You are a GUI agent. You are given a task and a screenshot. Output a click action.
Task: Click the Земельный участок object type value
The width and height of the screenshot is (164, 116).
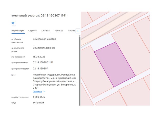(44, 39)
